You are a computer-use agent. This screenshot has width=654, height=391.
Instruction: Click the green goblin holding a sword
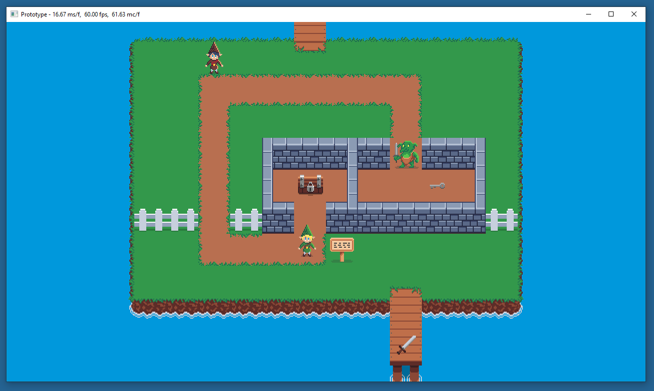click(406, 154)
